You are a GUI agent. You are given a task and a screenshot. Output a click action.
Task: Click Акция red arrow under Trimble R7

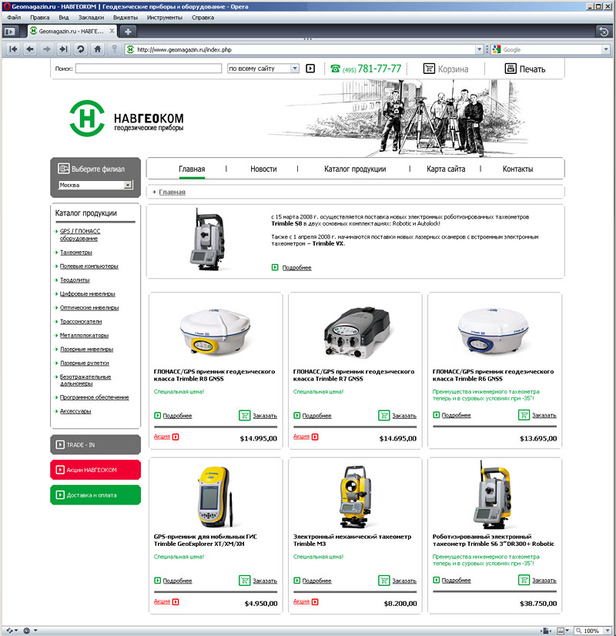click(315, 437)
